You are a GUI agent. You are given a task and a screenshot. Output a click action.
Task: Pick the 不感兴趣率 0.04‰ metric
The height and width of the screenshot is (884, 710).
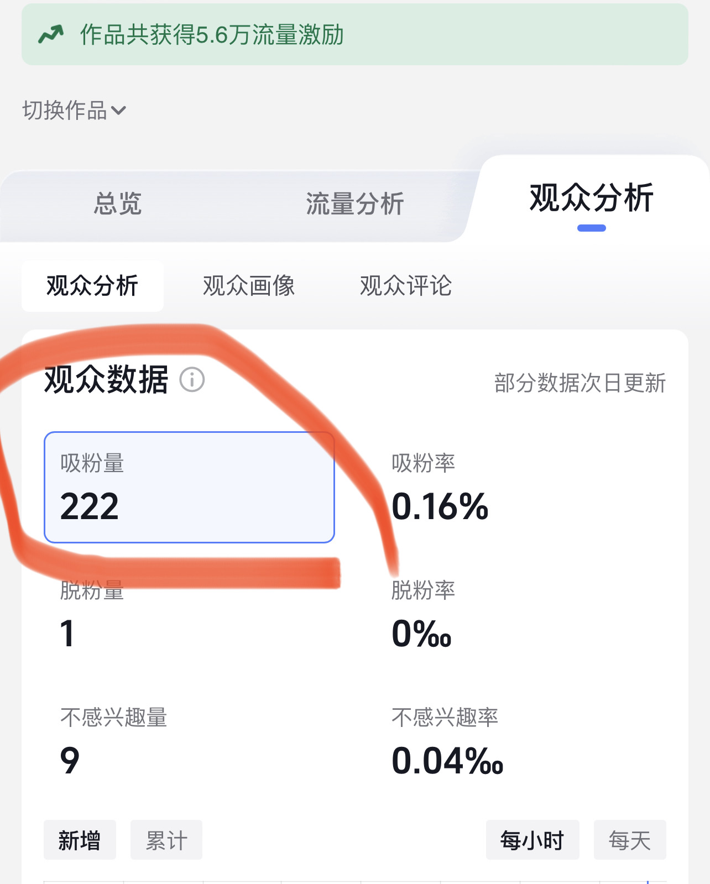(447, 741)
